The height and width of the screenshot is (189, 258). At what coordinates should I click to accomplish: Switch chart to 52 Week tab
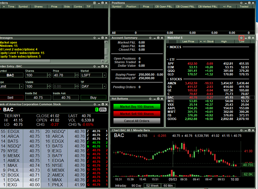[152, 185]
